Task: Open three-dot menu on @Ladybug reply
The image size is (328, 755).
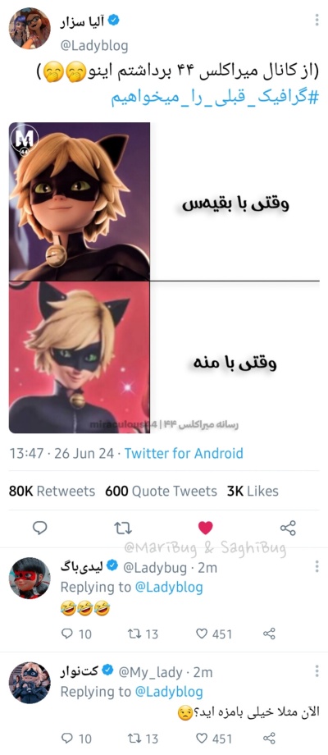Action: pos(317,566)
